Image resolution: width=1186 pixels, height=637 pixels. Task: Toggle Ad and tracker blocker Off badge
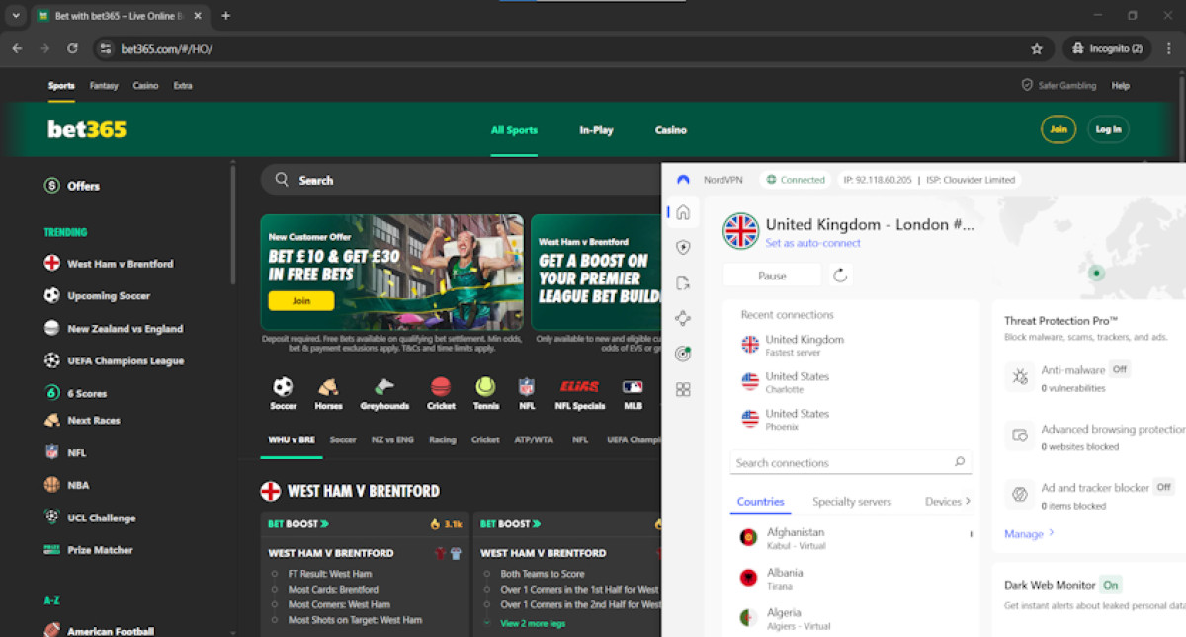1163,487
